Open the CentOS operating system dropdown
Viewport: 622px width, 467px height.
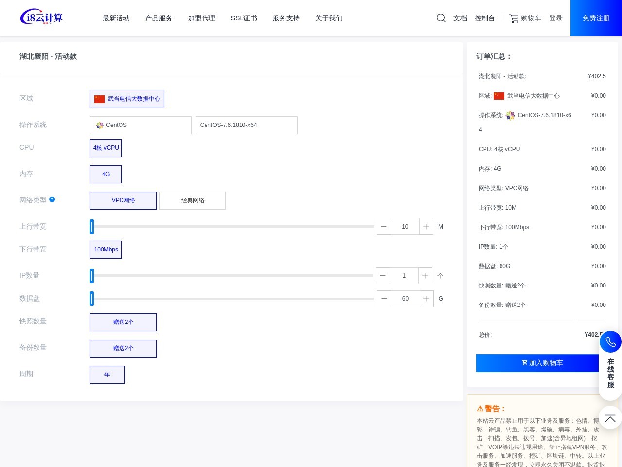tap(141, 125)
